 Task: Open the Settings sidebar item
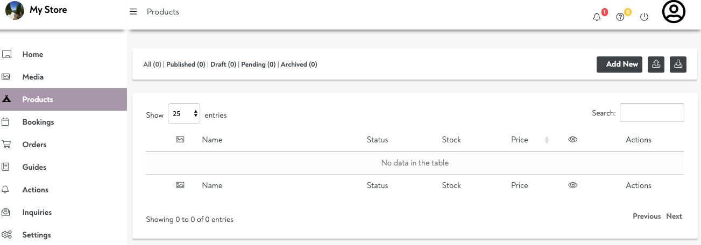pyautogui.click(x=37, y=235)
